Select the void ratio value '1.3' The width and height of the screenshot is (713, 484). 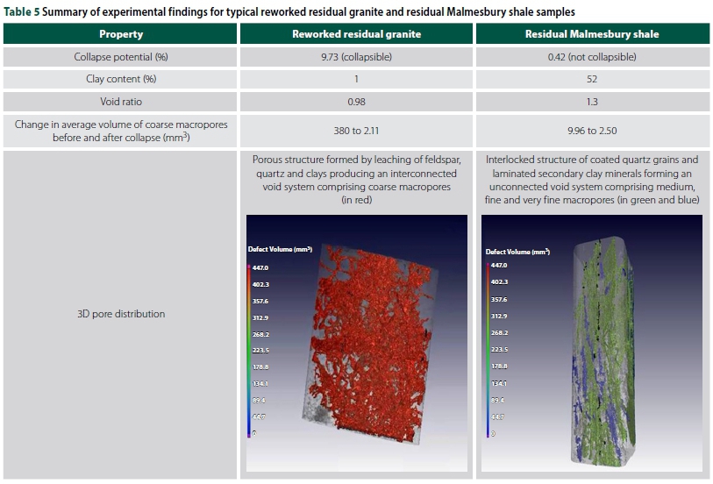pyautogui.click(x=592, y=102)
